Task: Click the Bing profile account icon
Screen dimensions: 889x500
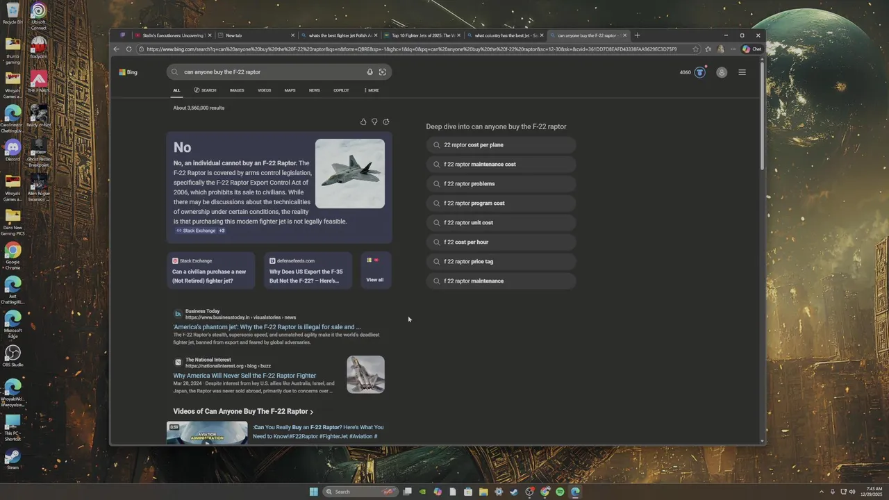Action: [722, 72]
